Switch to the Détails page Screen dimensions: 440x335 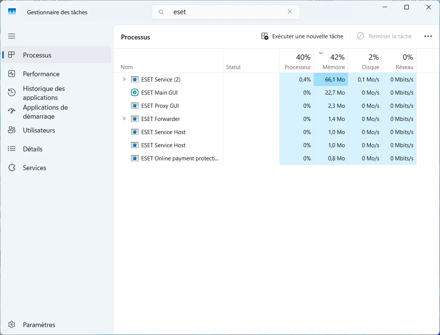point(57,149)
